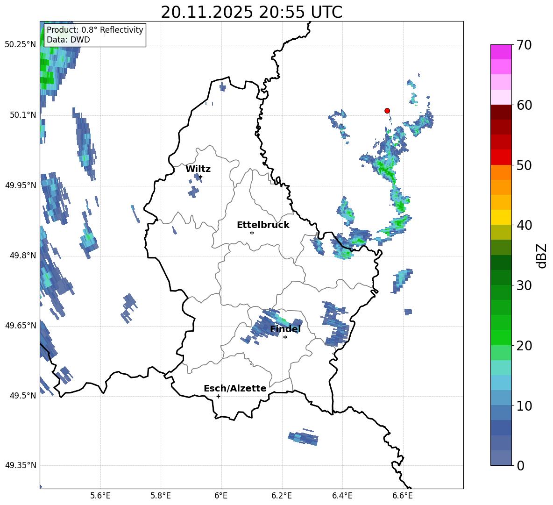Click the Esch/Alzette city label

[235, 388]
